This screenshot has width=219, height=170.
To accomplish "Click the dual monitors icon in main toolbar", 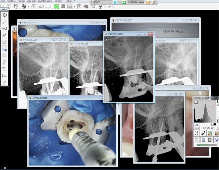I will [24, 6].
